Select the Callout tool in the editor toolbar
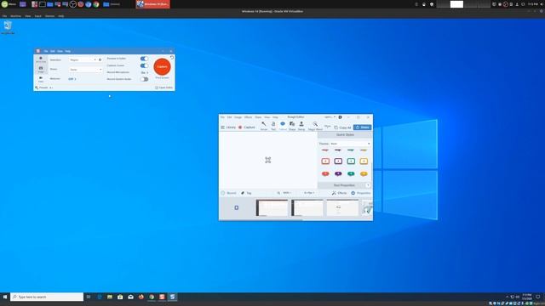 [x=283, y=126]
